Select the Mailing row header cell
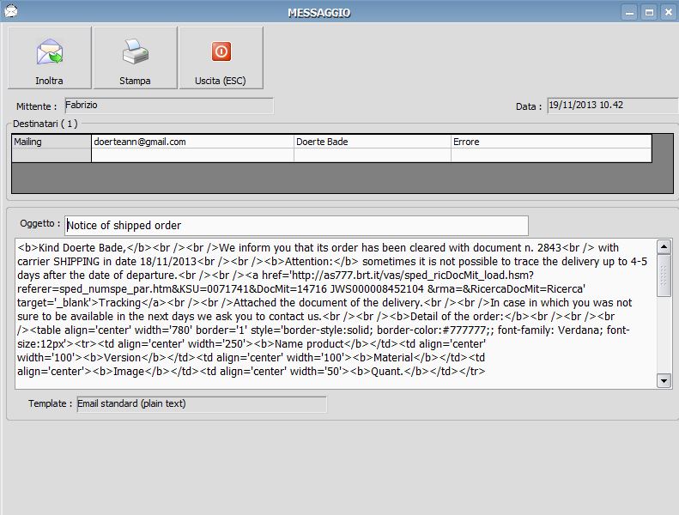 52,142
